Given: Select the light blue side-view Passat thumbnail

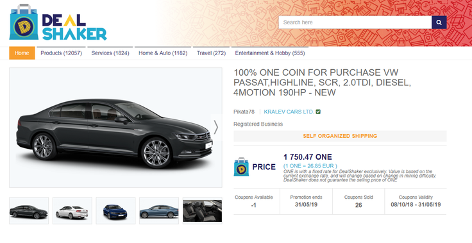Looking at the screenshot, I should 159,211.
